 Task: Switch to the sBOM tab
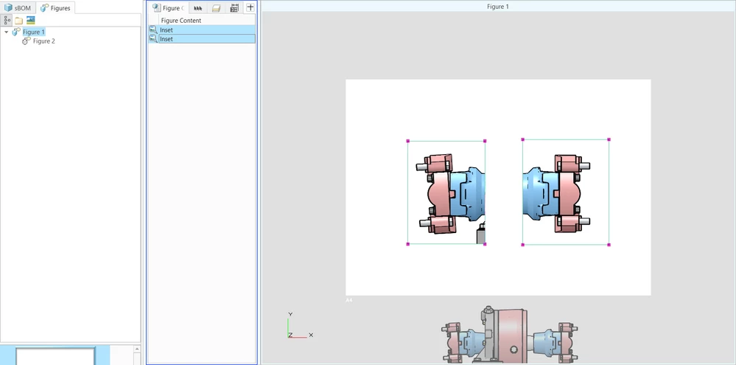18,8
